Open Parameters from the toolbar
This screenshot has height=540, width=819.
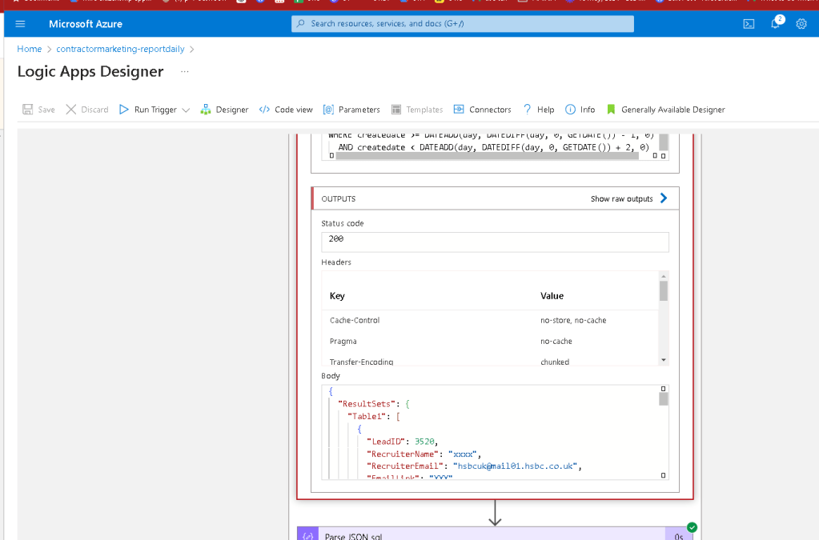coord(351,110)
